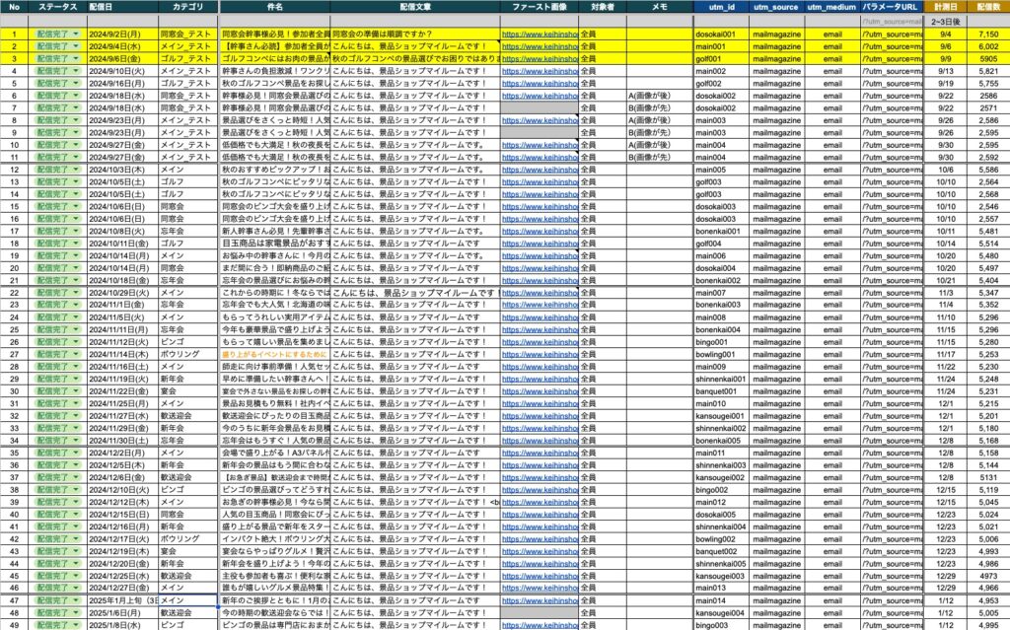The height and width of the screenshot is (630, 1010).
Task: Open the first-image link in row 1
Action: 539,34
